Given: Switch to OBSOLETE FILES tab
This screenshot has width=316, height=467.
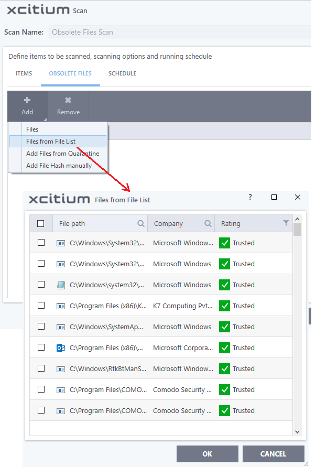Looking at the screenshot, I should pos(70,73).
